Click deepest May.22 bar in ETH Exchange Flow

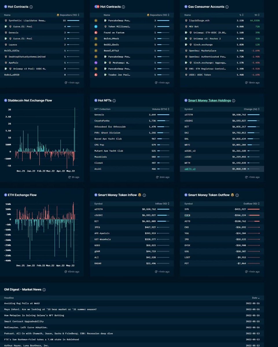[x=74, y=241]
